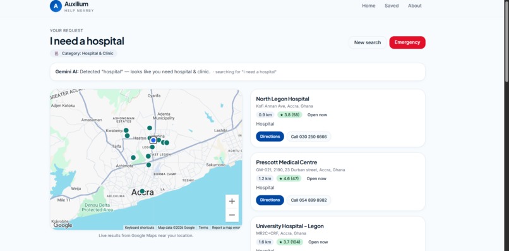Click the North Legon Hospital title
Viewport: 509px width, 251px height.
[x=282, y=99]
